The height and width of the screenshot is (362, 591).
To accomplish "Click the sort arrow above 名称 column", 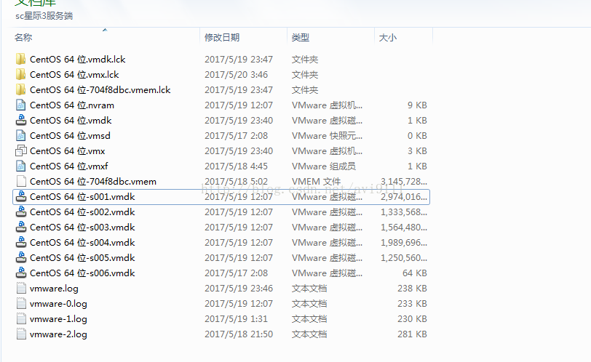I will click(105, 30).
